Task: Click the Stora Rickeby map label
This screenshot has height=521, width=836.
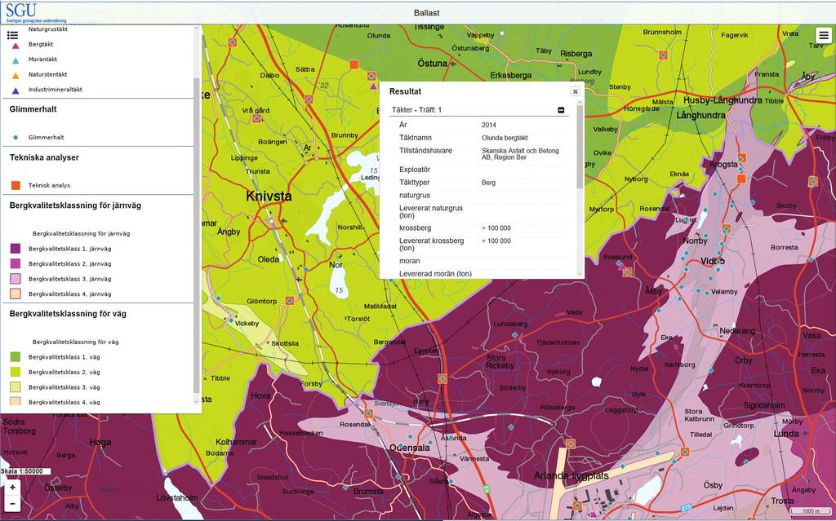Action: pos(500,362)
